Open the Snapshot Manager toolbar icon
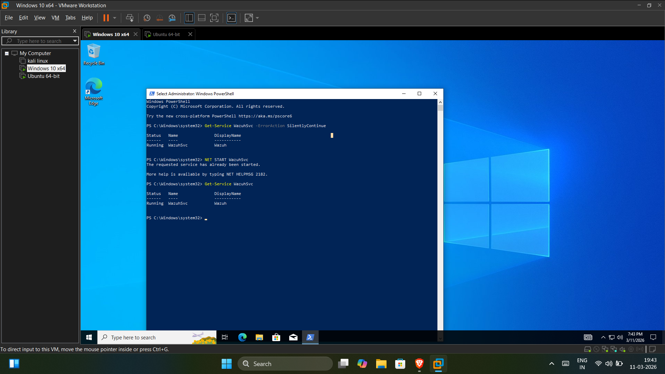Viewport: 665px width, 374px height. coord(172,18)
